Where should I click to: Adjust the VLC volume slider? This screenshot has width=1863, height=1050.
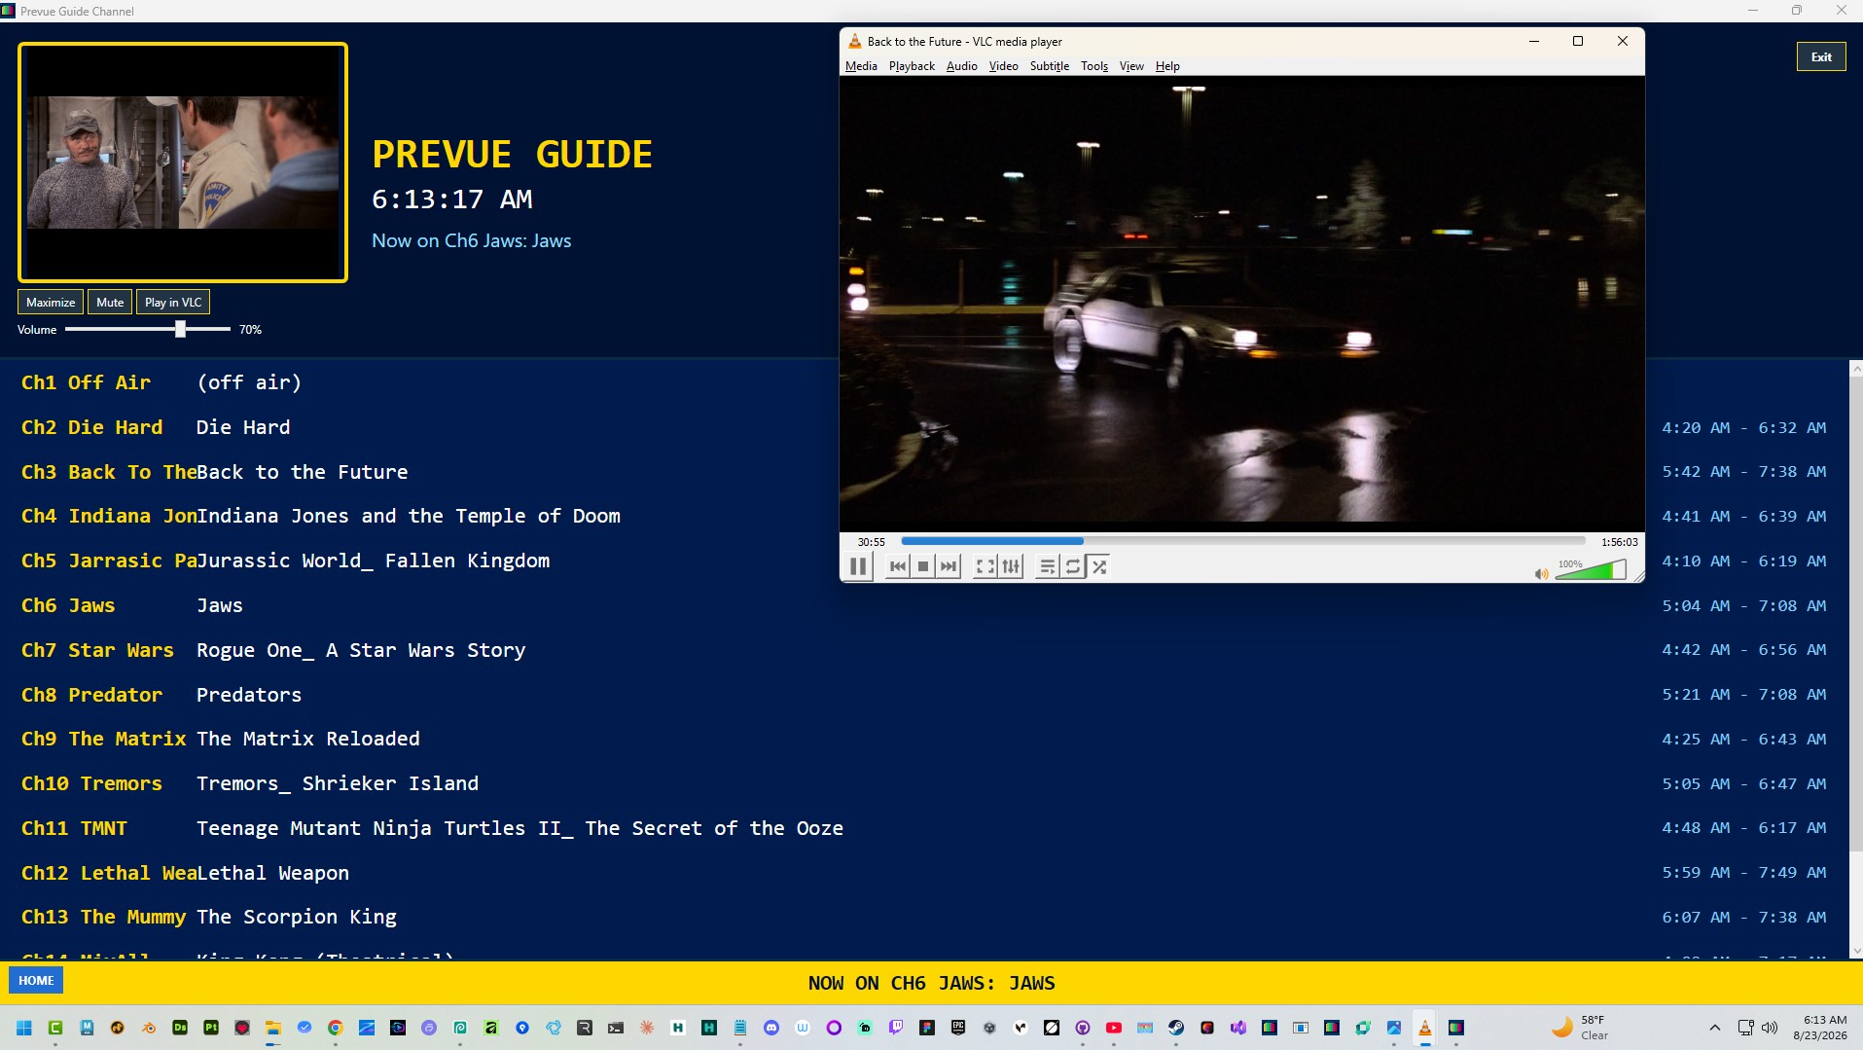1590,571
